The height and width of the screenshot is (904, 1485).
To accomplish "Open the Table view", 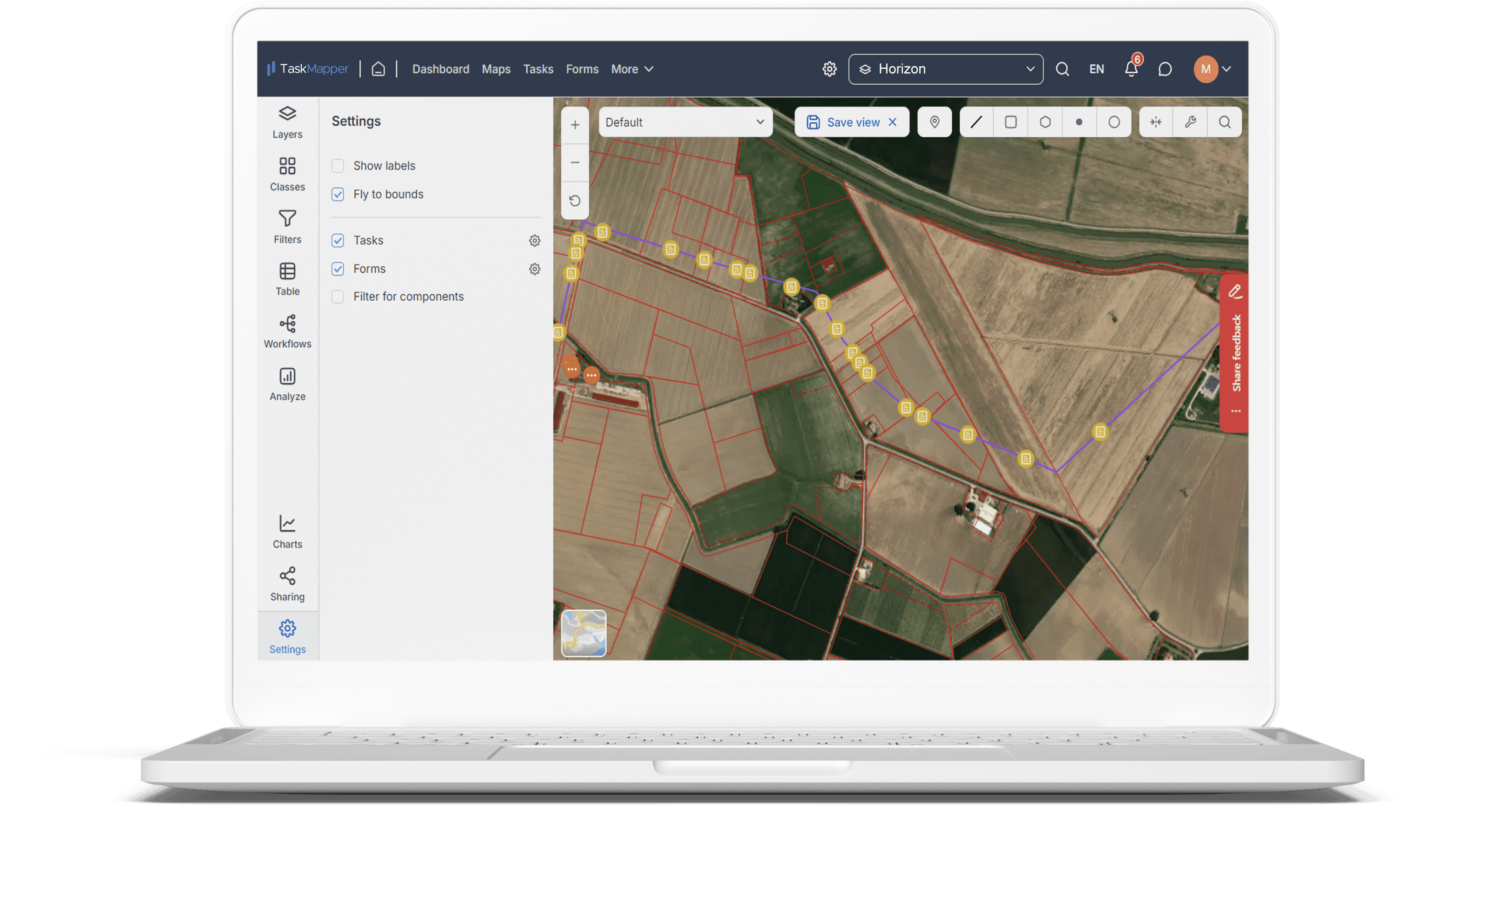I will (x=287, y=279).
